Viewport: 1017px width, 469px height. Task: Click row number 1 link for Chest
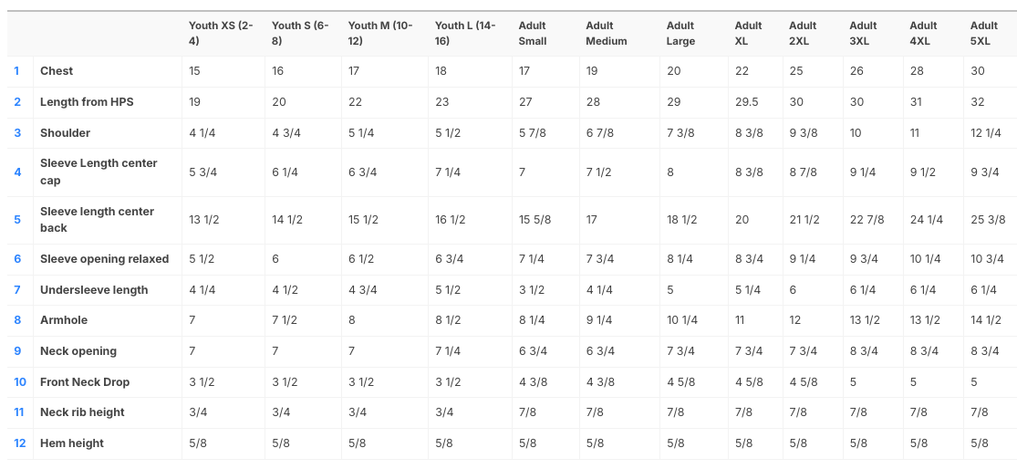(16, 71)
